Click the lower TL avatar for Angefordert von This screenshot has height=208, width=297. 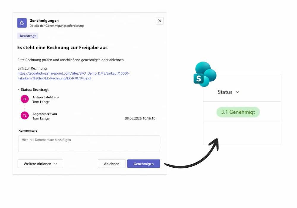[x=25, y=116]
